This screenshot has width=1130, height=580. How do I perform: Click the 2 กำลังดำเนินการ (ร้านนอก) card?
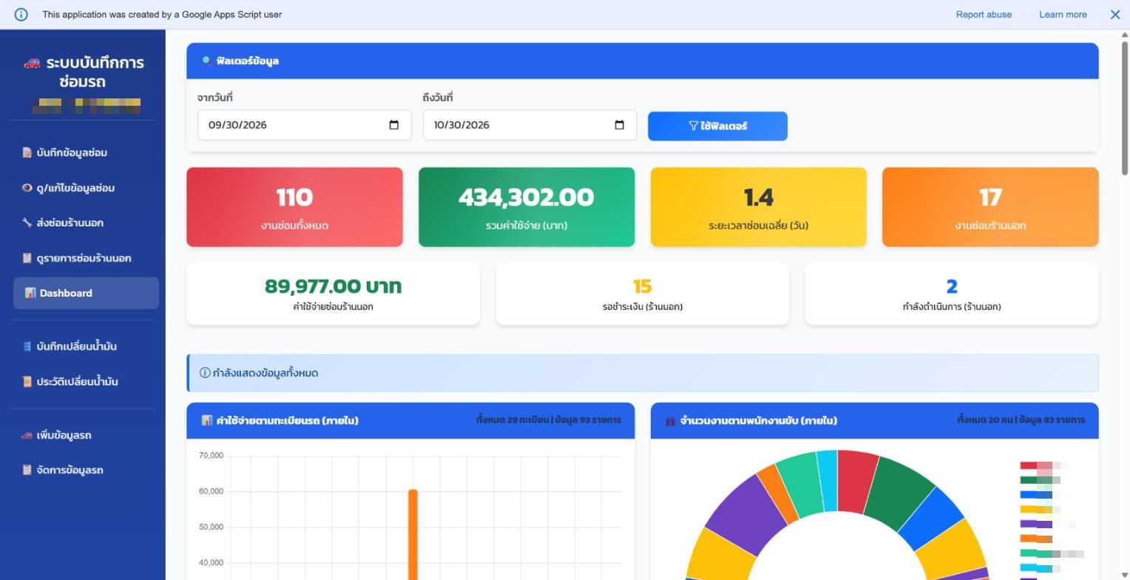click(x=952, y=294)
